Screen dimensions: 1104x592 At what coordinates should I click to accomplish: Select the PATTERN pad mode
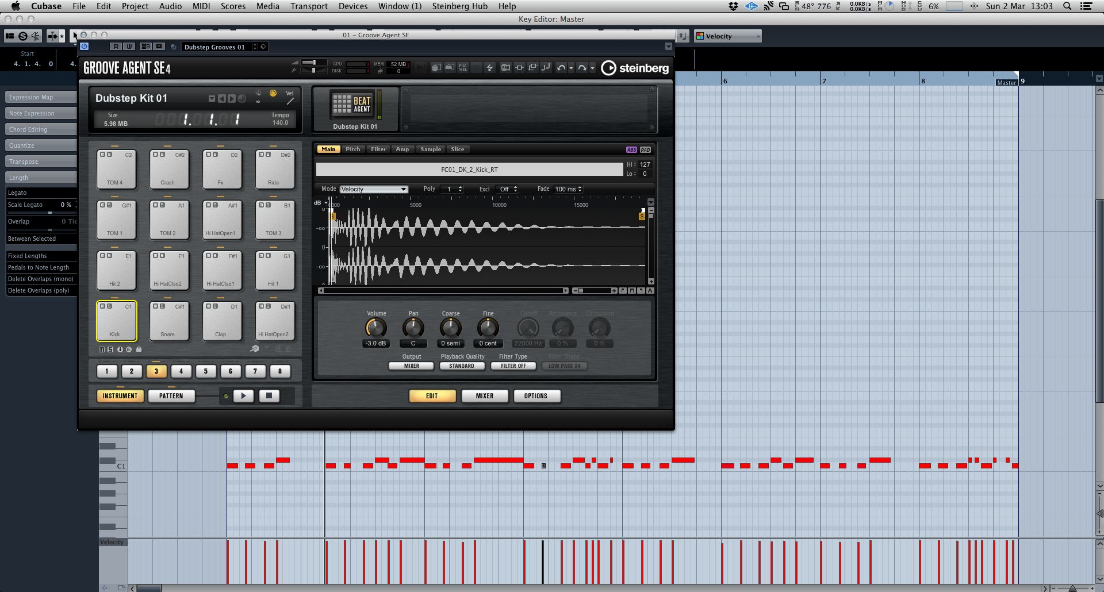point(171,396)
